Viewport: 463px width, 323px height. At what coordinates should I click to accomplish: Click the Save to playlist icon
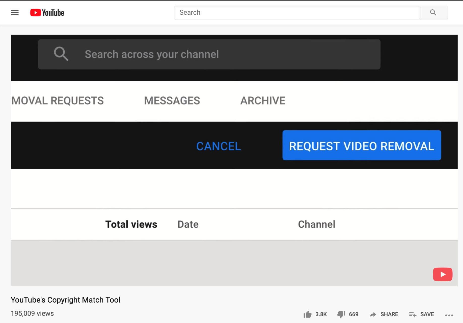coord(413,314)
